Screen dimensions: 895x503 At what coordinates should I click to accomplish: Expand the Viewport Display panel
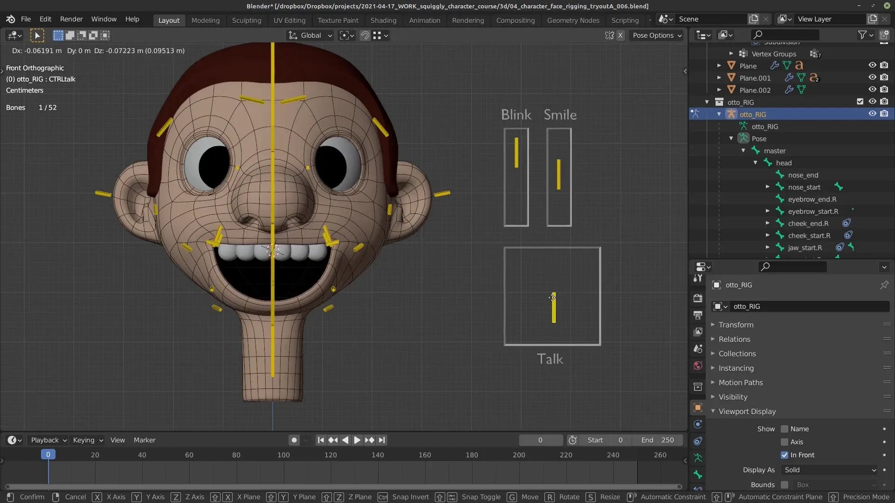712,411
